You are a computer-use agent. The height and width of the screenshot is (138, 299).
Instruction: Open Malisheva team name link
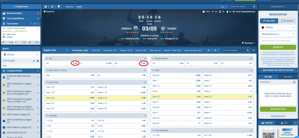tap(126, 28)
